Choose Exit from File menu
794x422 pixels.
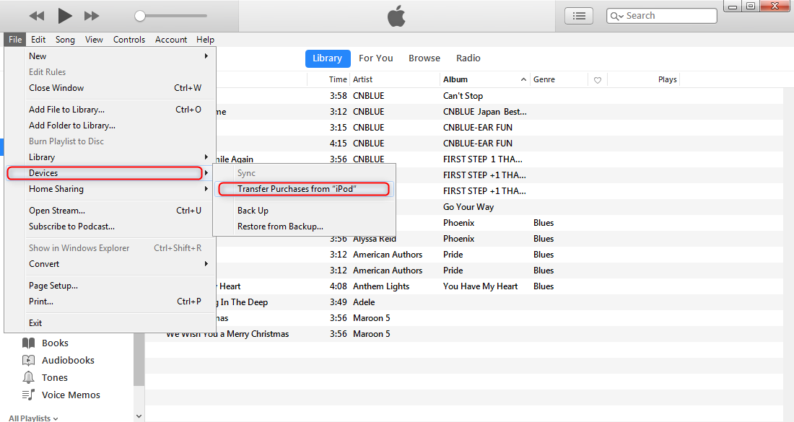click(x=110, y=323)
